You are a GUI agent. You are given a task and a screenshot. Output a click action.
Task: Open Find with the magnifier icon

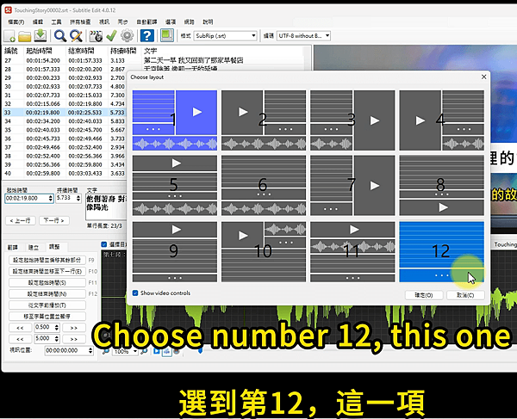60,35
